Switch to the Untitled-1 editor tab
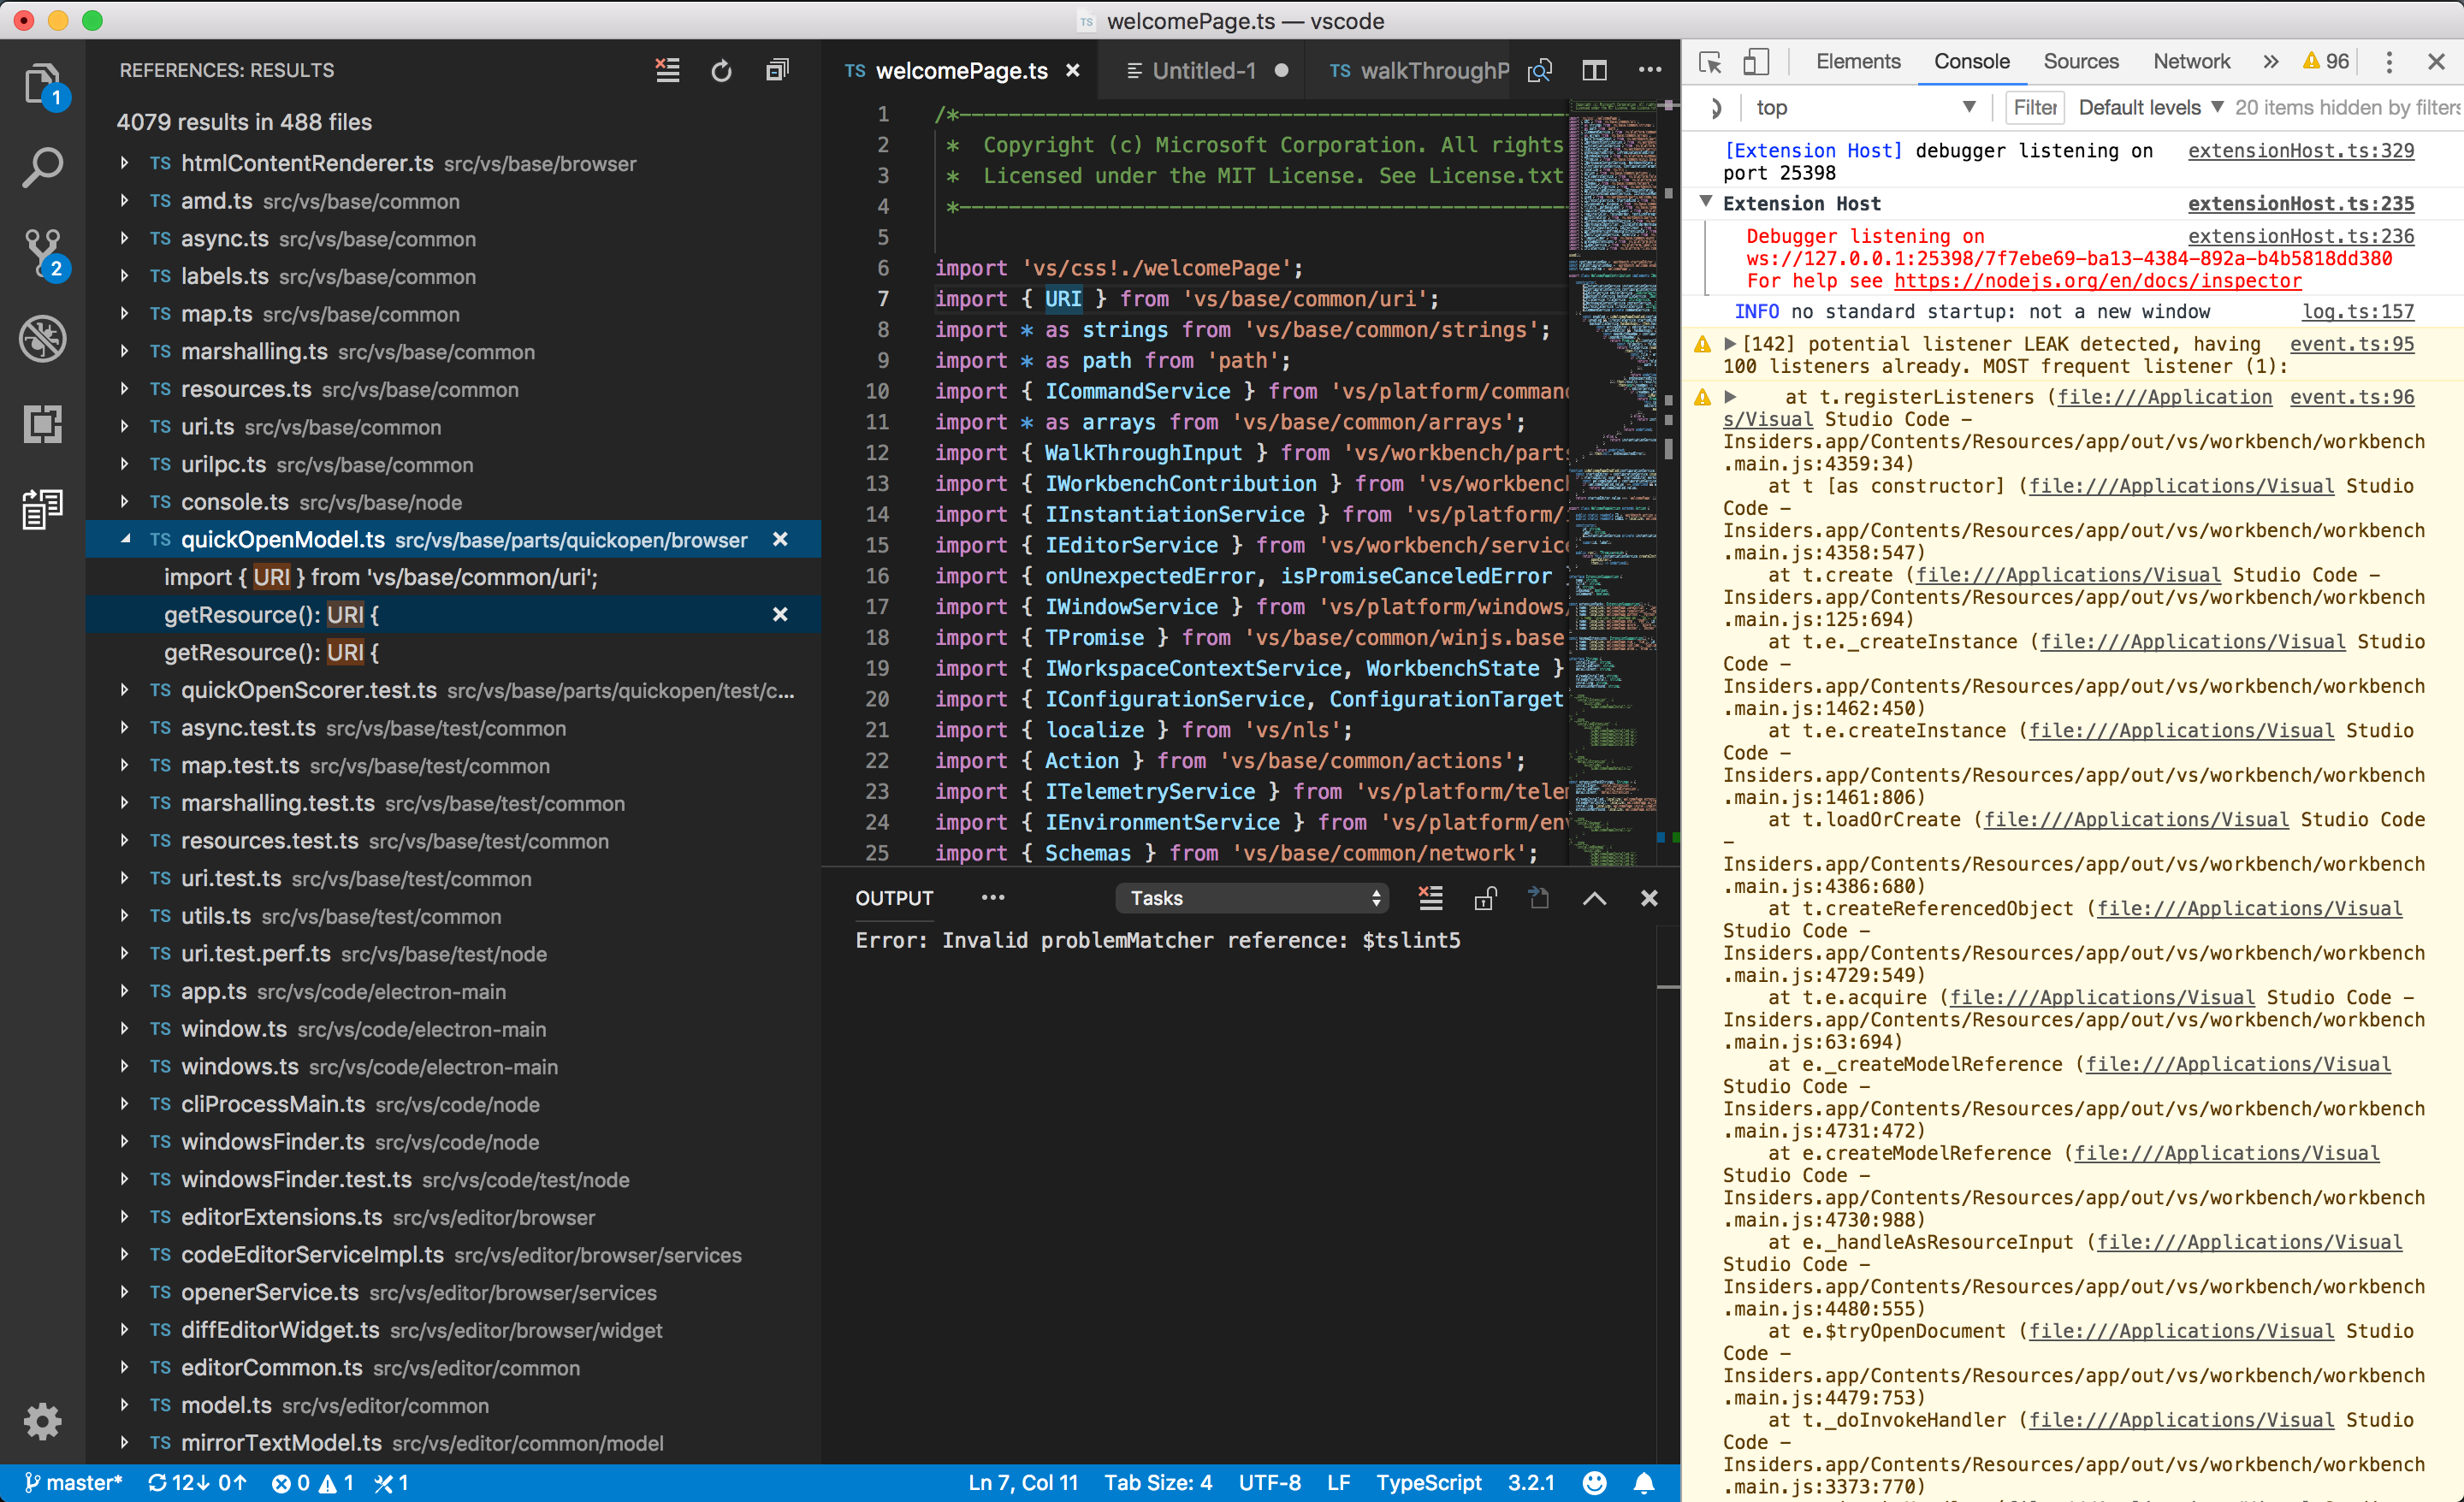 (1204, 70)
